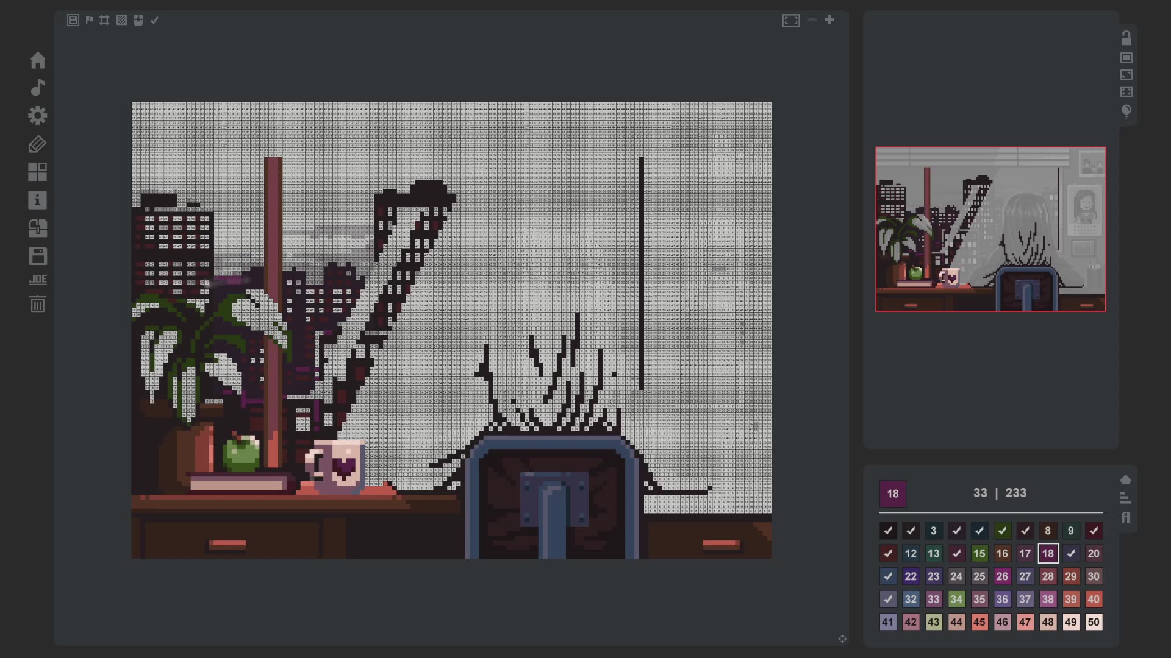Click the palette home arrow icon
The height and width of the screenshot is (658, 1171).
point(1126,480)
